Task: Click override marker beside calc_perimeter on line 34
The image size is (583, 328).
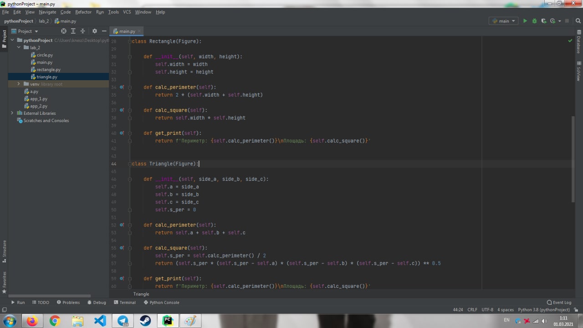Action: [122, 87]
